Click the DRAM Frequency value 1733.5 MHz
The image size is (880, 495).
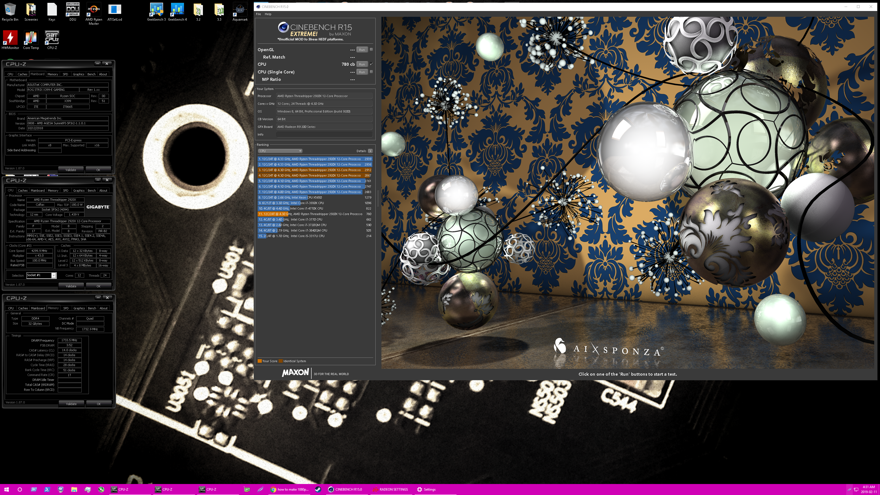pyautogui.click(x=69, y=340)
